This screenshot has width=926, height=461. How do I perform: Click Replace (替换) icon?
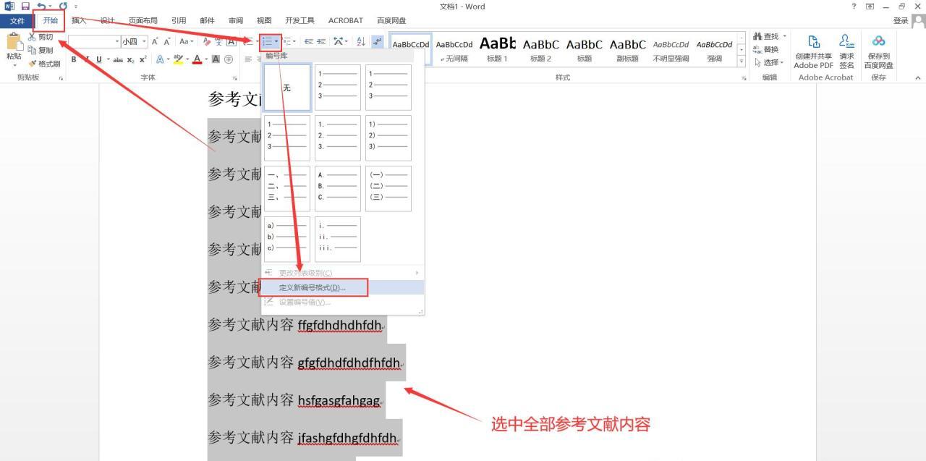(757, 49)
